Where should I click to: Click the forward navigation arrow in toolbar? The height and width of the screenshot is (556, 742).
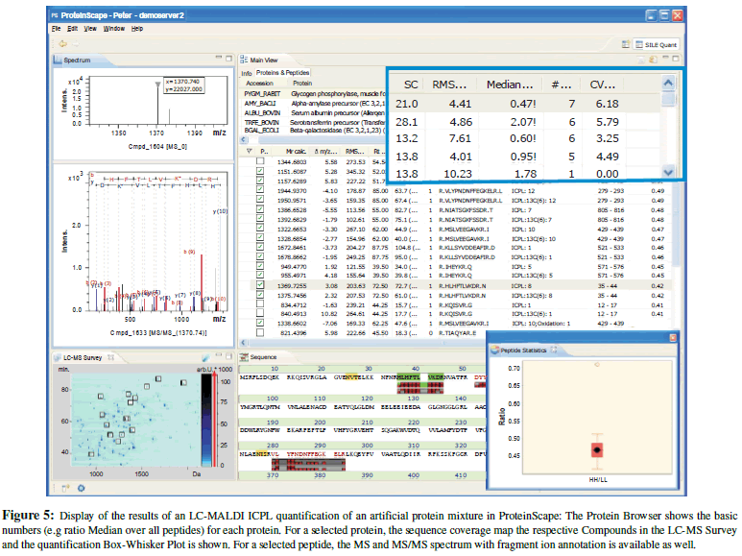tap(78, 43)
